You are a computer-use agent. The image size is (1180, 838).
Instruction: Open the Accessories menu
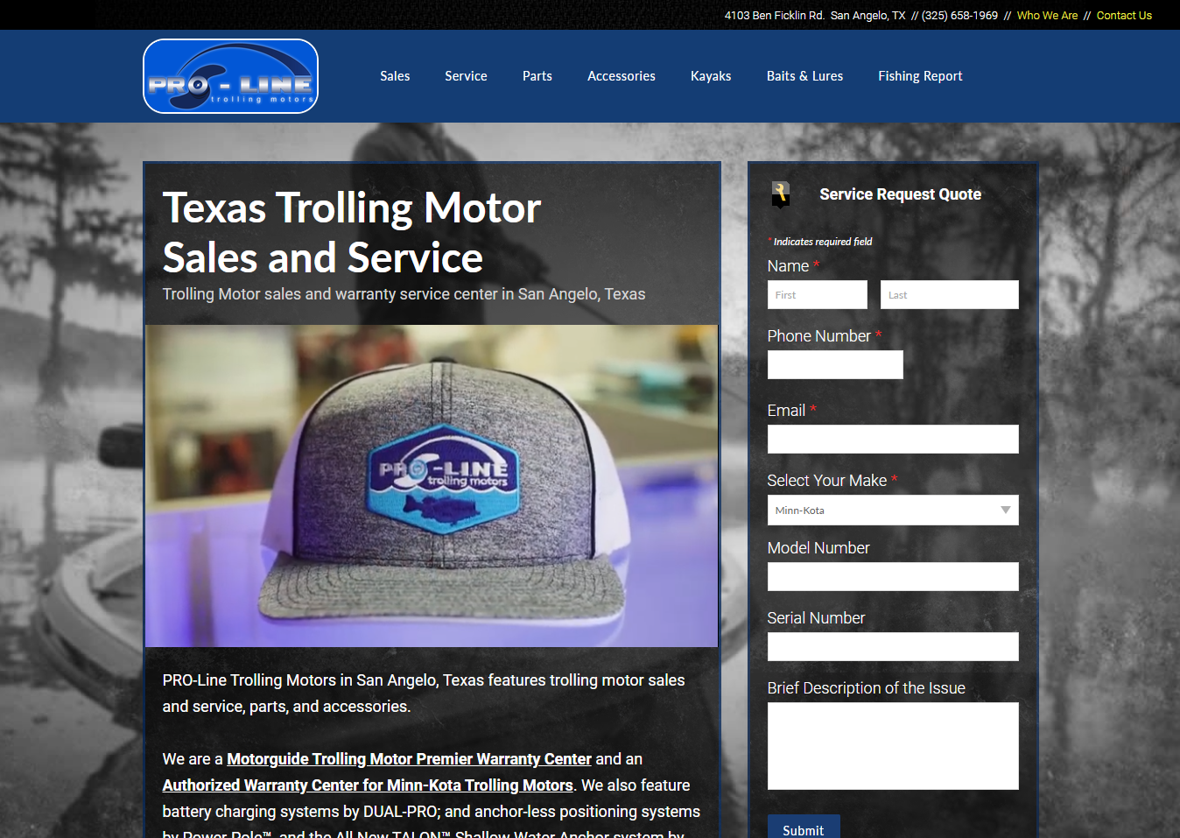622,76
